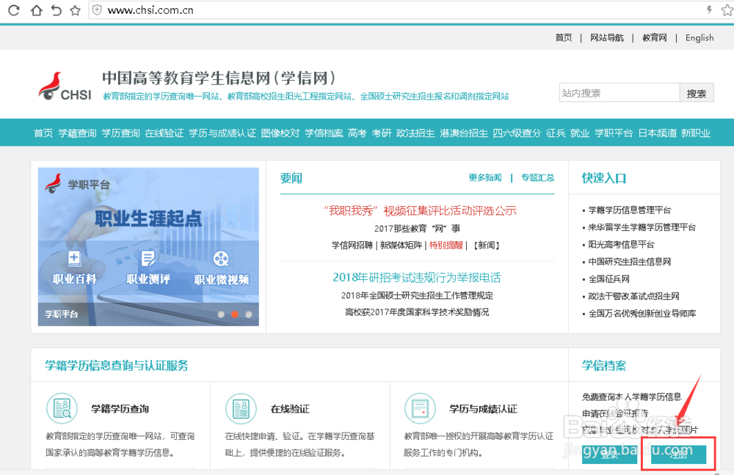Select 高考 in the navigation bar

coord(357,133)
